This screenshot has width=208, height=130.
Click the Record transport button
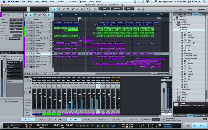coord(108,126)
